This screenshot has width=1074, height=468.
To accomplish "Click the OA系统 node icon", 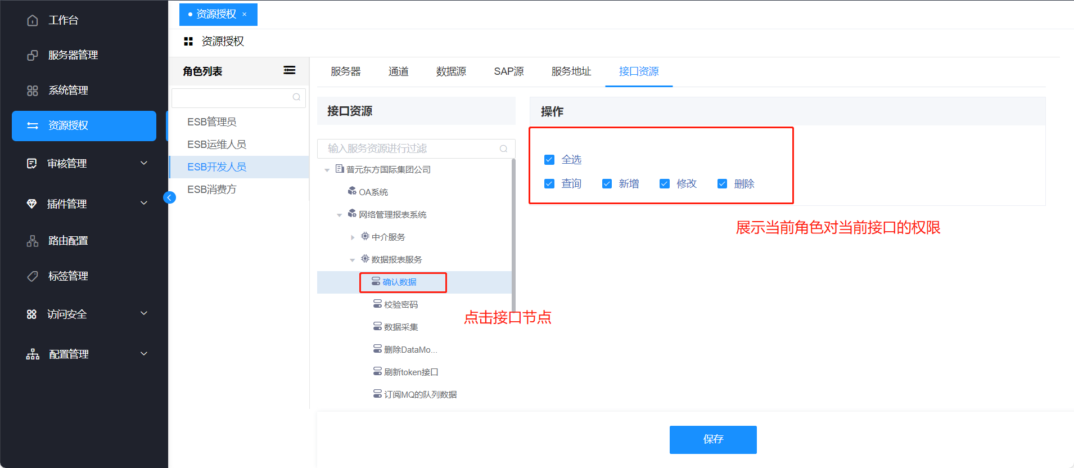I will tap(352, 191).
